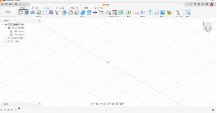Expand the 名前の付いたビュー folder
Viewport: 217px width, 113px height.
pos(5,38)
